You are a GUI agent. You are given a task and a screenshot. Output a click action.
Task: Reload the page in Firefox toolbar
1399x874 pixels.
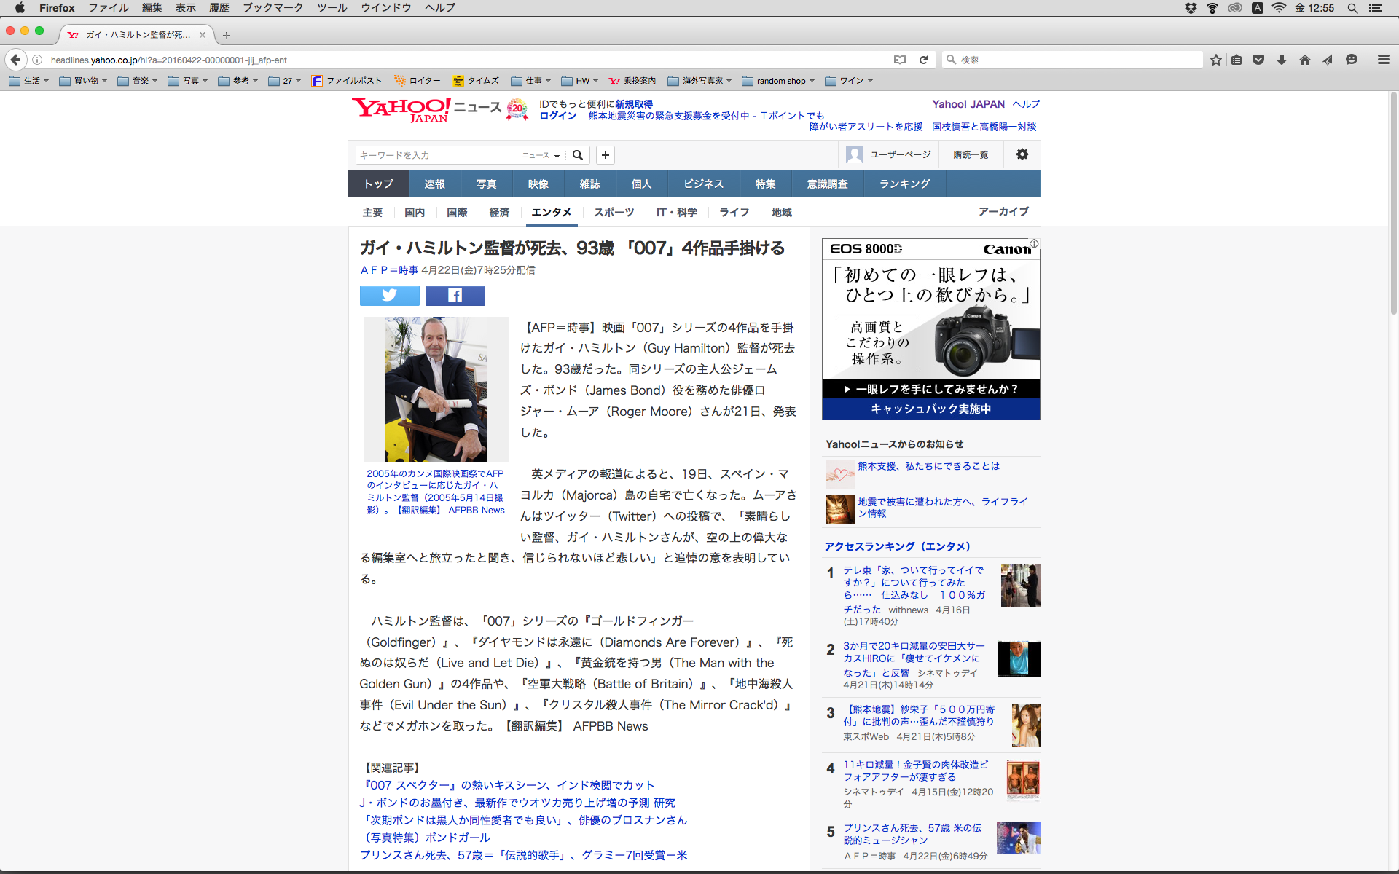923,60
